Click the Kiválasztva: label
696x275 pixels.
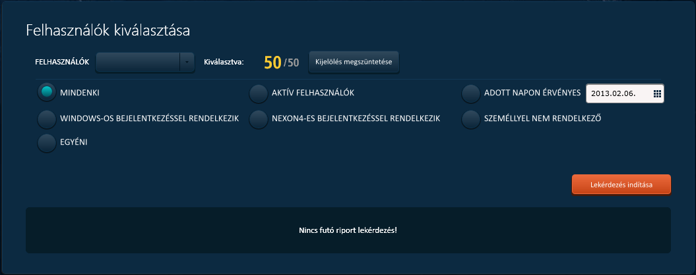(224, 63)
